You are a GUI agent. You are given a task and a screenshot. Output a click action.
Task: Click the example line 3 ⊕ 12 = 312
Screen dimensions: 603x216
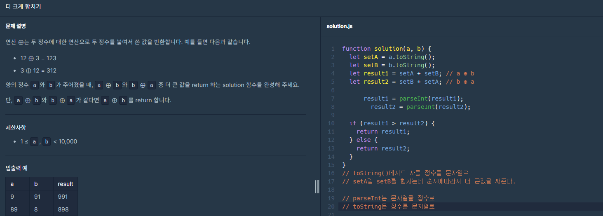(38, 70)
